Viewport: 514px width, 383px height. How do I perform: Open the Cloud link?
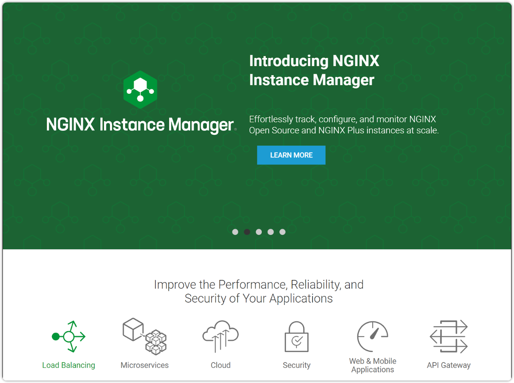click(x=220, y=365)
